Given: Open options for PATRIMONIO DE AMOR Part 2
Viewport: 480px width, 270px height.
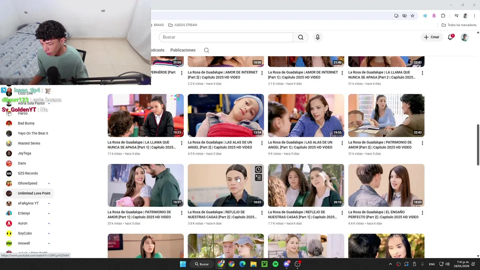Looking at the screenshot, I should [x=422, y=143].
